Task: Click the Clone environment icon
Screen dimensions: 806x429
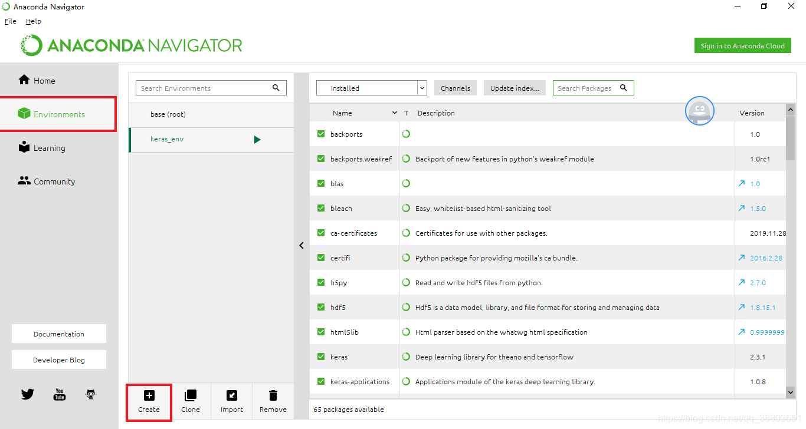Action: [190, 395]
